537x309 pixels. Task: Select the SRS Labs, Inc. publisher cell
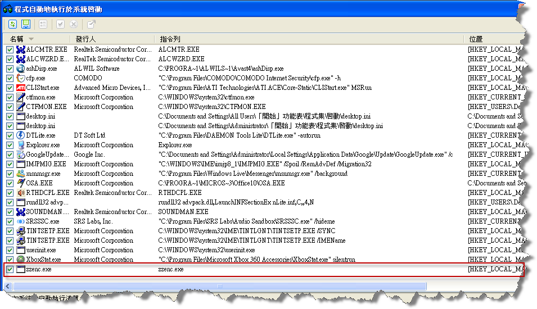pos(93,221)
